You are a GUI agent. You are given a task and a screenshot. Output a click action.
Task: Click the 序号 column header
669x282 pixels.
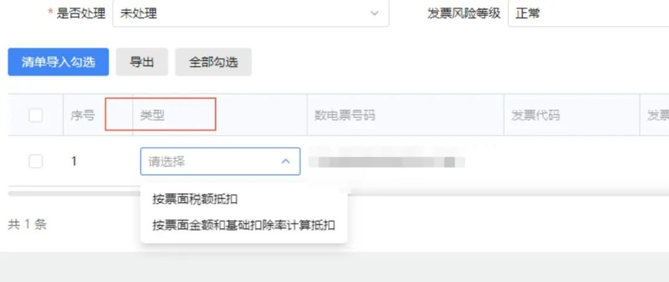82,115
